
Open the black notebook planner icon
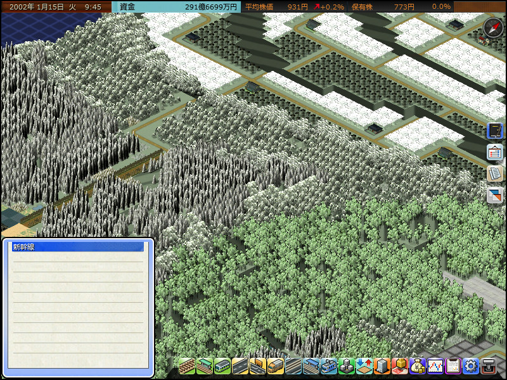coord(495,131)
